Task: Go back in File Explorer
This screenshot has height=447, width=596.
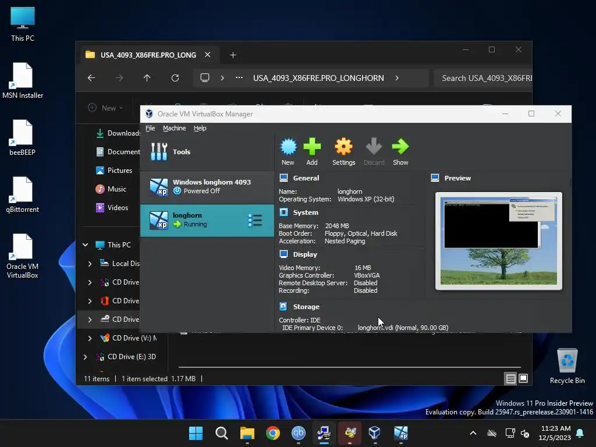Action: (x=91, y=78)
